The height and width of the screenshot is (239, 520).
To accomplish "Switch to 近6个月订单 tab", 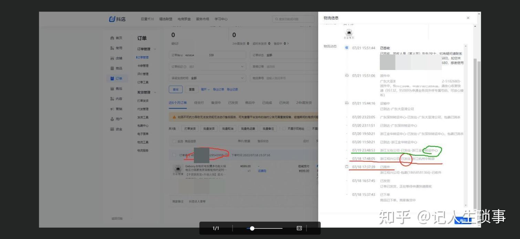I will tap(178, 103).
